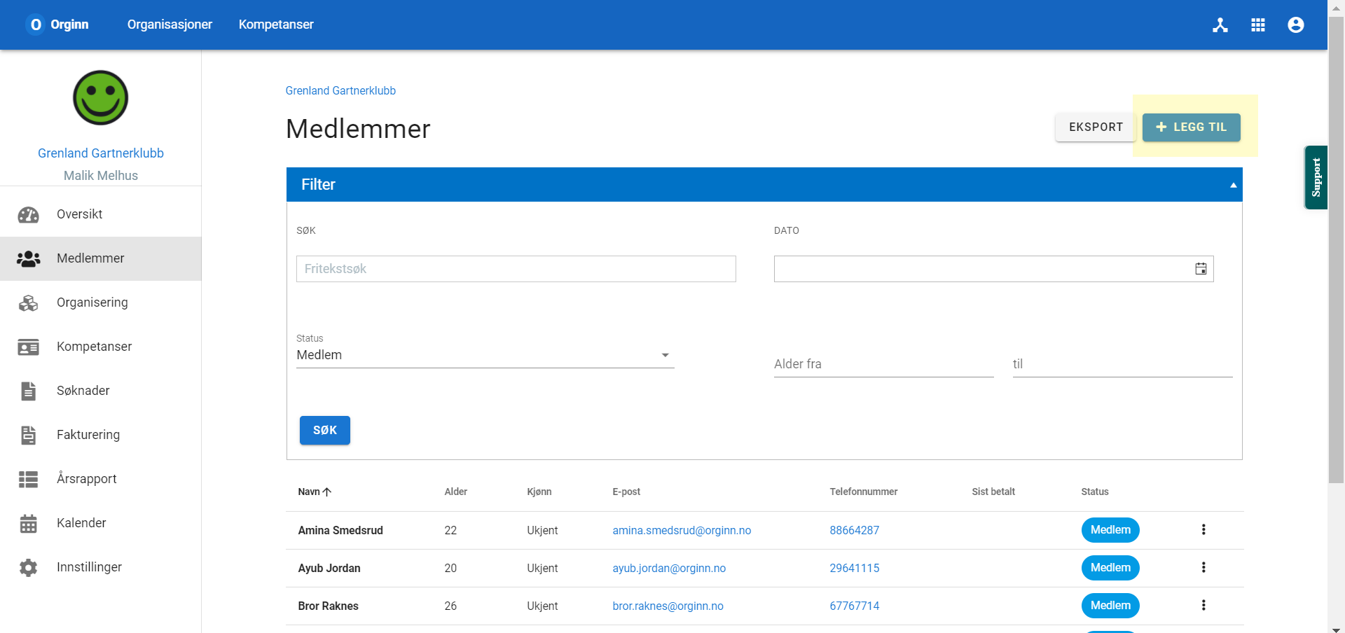Open email bror.raknes@orginn.no
Viewport: 1345px width, 633px height.
pos(668,606)
